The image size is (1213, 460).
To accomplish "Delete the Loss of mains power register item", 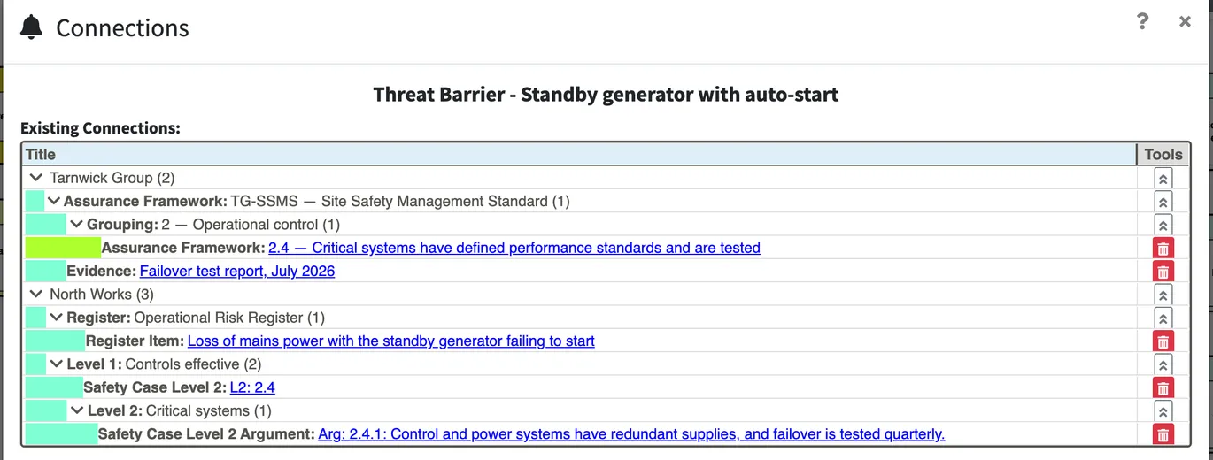I will [1163, 341].
